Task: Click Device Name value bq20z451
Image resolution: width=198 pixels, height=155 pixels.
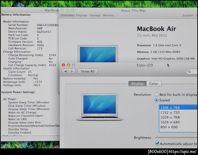Action: [44, 32]
